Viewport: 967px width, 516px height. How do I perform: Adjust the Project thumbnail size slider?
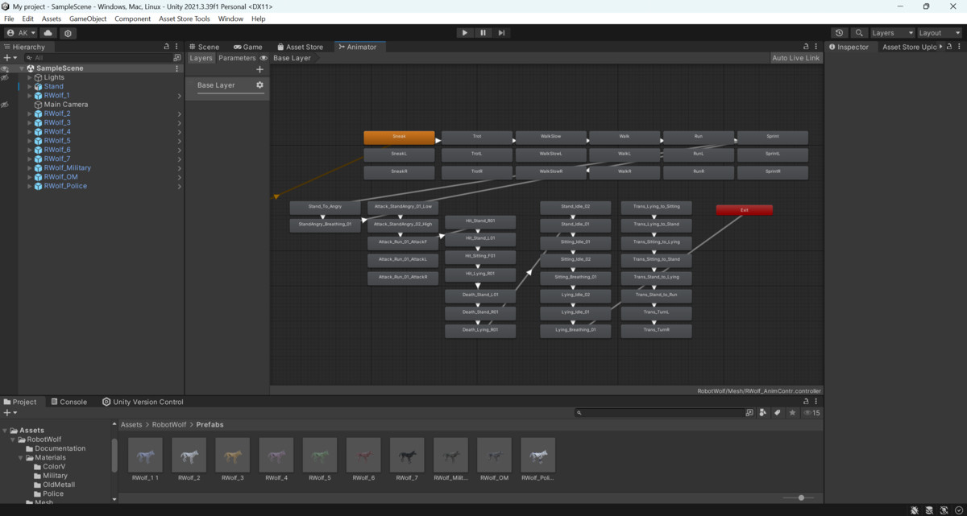tap(800, 498)
